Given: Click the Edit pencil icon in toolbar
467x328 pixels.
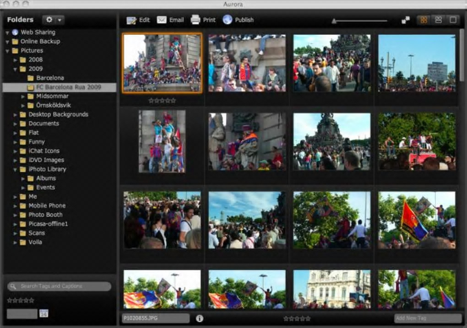Looking at the screenshot, I should click(131, 20).
